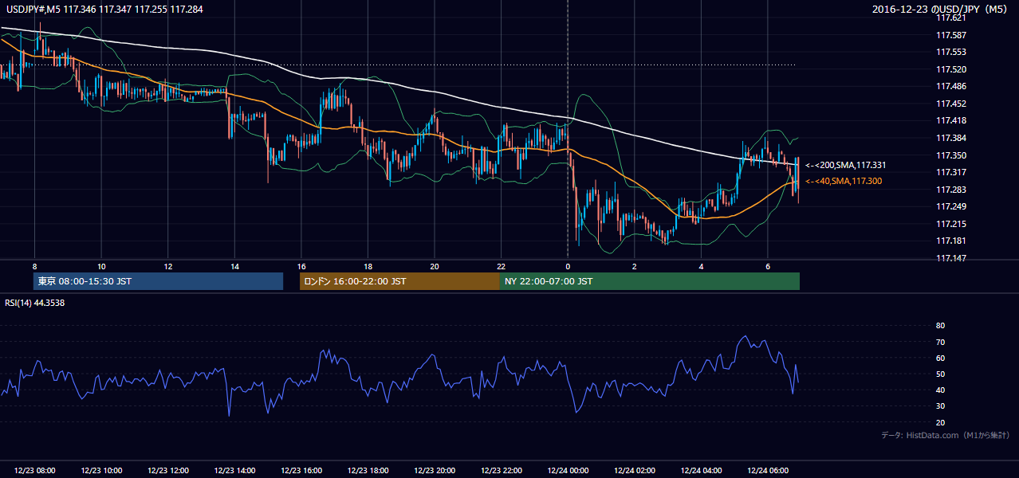Image resolution: width=1019 pixels, height=478 pixels.
Task: Click RSI scale level 70
Action: tap(940, 342)
